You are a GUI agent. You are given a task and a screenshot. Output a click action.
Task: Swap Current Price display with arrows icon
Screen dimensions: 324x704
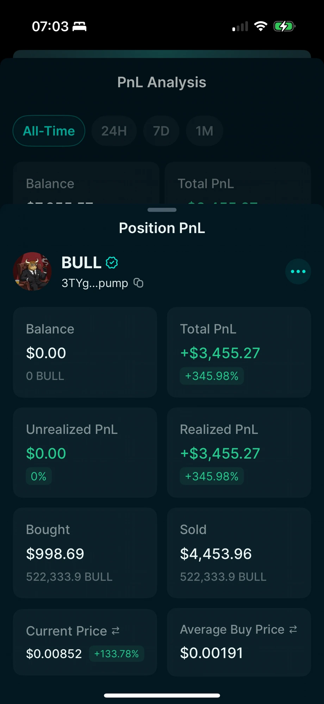(x=116, y=631)
